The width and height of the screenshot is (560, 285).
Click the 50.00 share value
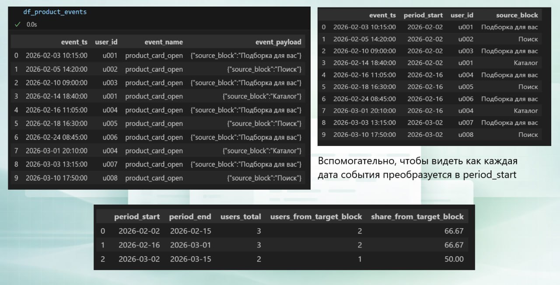[454, 259]
